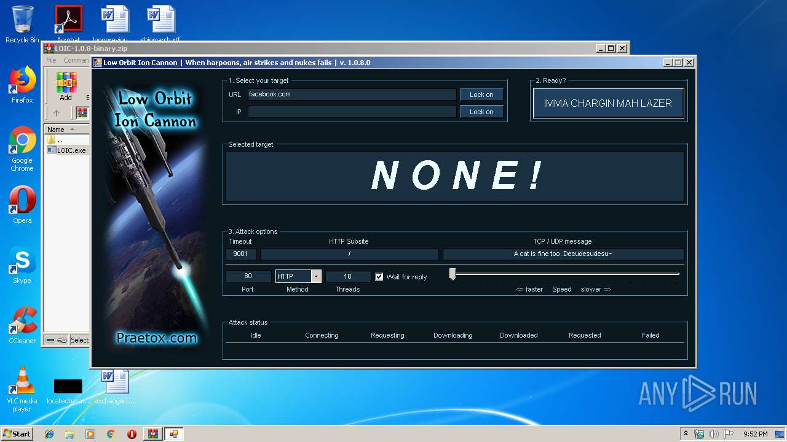787x442 pixels.
Task: Open the Opera desktop shortcut
Action: pyautogui.click(x=22, y=205)
